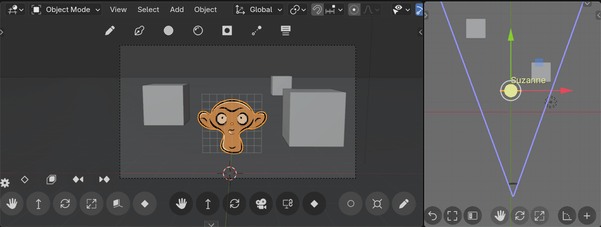Click the yellow origin circle in the top view

510,91
